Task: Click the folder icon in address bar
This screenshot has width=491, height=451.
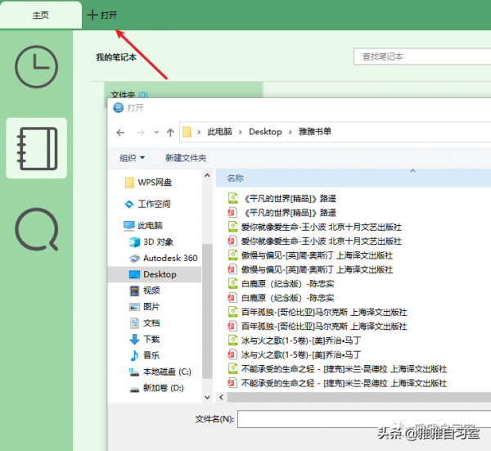Action: 187,132
